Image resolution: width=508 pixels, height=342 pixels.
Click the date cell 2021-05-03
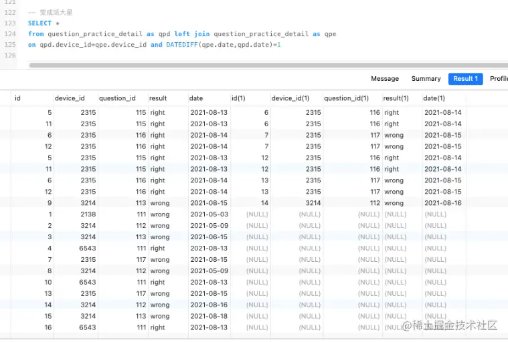click(209, 214)
